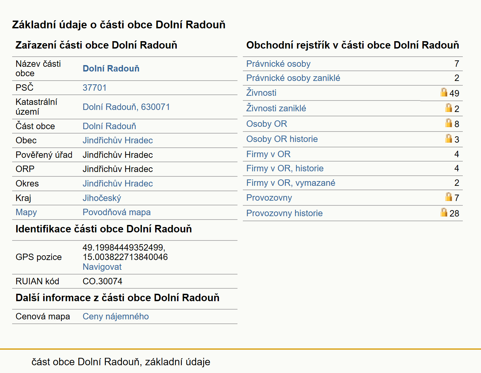Click Jindřichův Hradec in ORP row
The height and width of the screenshot is (373, 481).
click(x=118, y=169)
